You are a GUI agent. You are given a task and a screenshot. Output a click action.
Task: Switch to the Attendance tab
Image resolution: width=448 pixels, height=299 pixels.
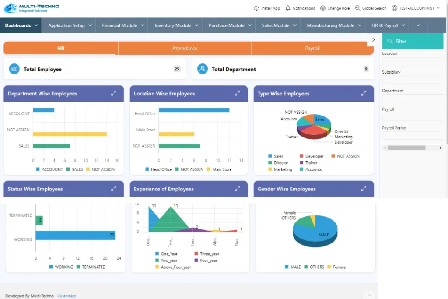[x=185, y=49]
